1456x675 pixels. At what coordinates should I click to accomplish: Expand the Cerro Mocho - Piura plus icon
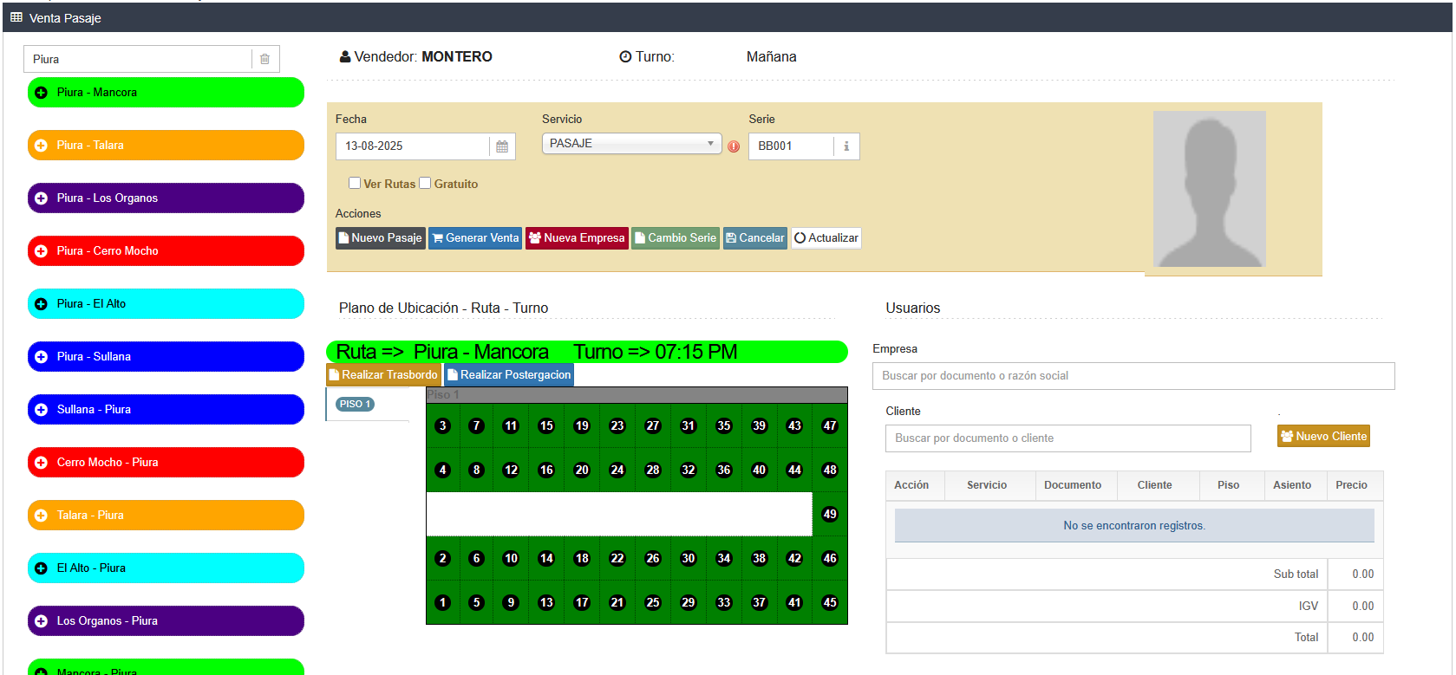41,463
